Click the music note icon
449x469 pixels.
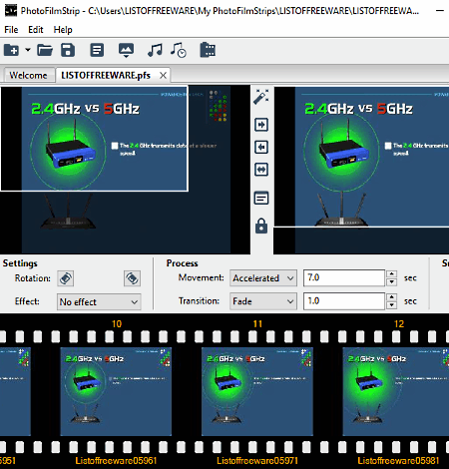coord(155,50)
